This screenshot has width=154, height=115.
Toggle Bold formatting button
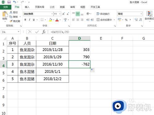coord(25,20)
